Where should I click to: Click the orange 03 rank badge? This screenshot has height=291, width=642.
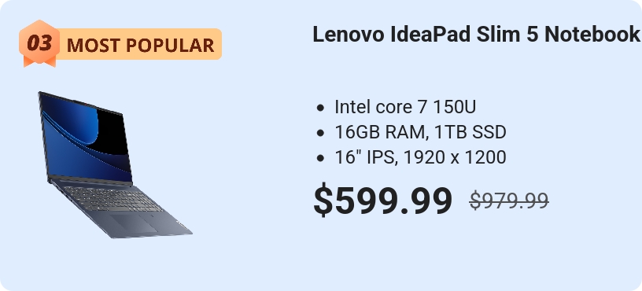[x=39, y=43]
